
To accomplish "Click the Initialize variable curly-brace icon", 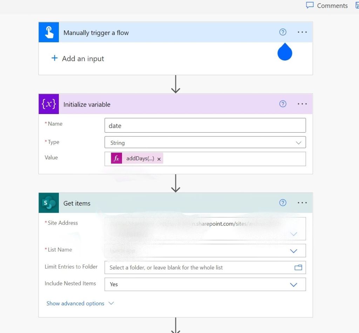I will point(49,104).
